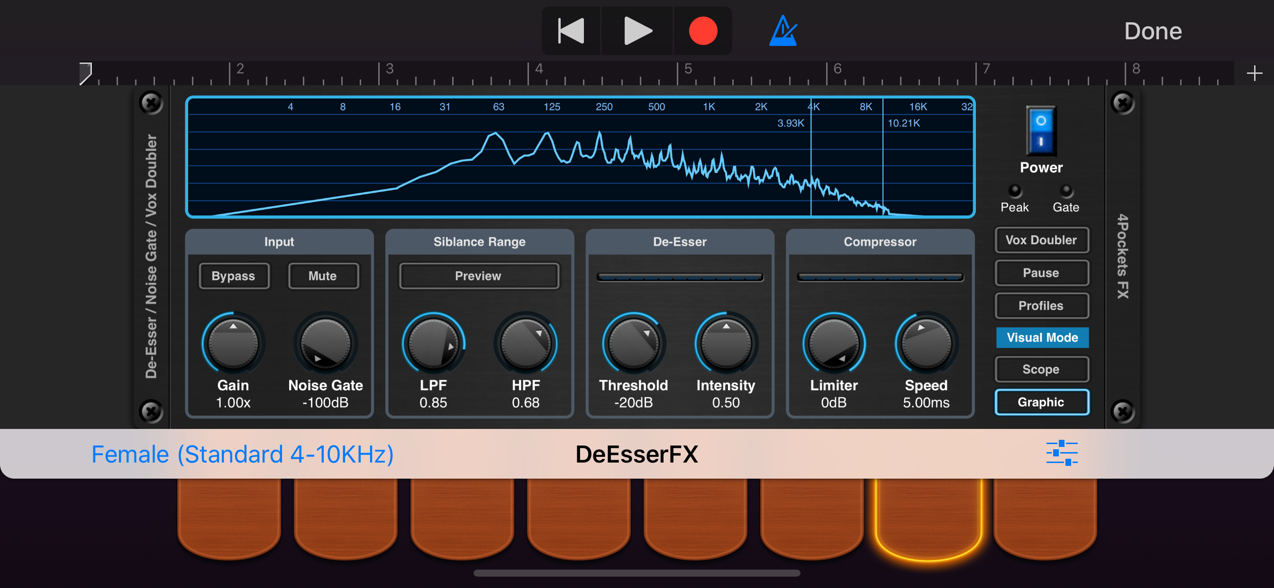Open the plugin controls sliders icon
The width and height of the screenshot is (1274, 588).
coord(1062,453)
